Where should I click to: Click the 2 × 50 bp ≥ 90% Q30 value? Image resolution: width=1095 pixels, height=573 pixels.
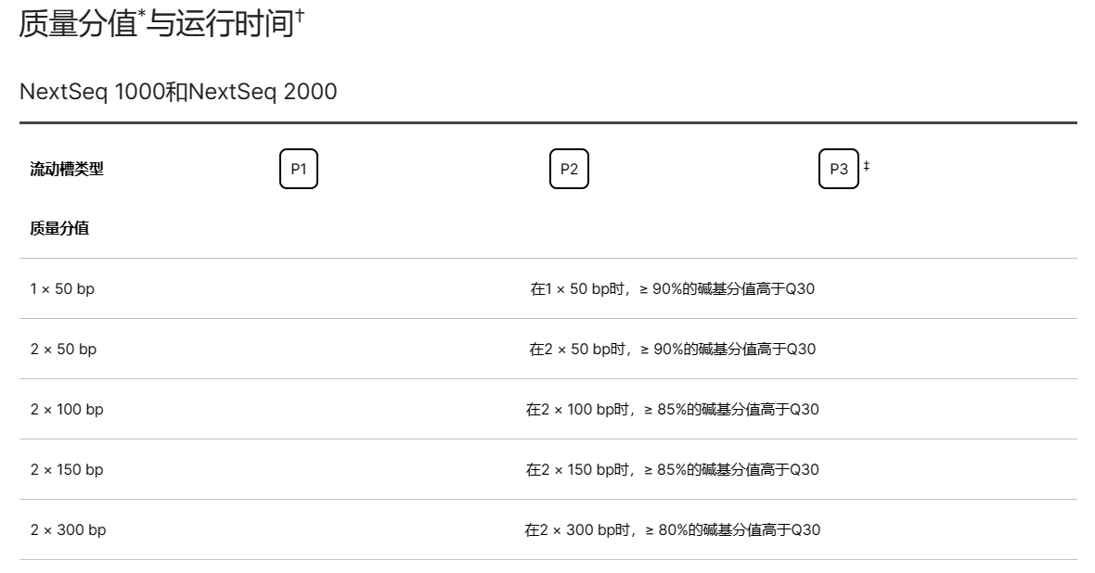click(x=673, y=349)
